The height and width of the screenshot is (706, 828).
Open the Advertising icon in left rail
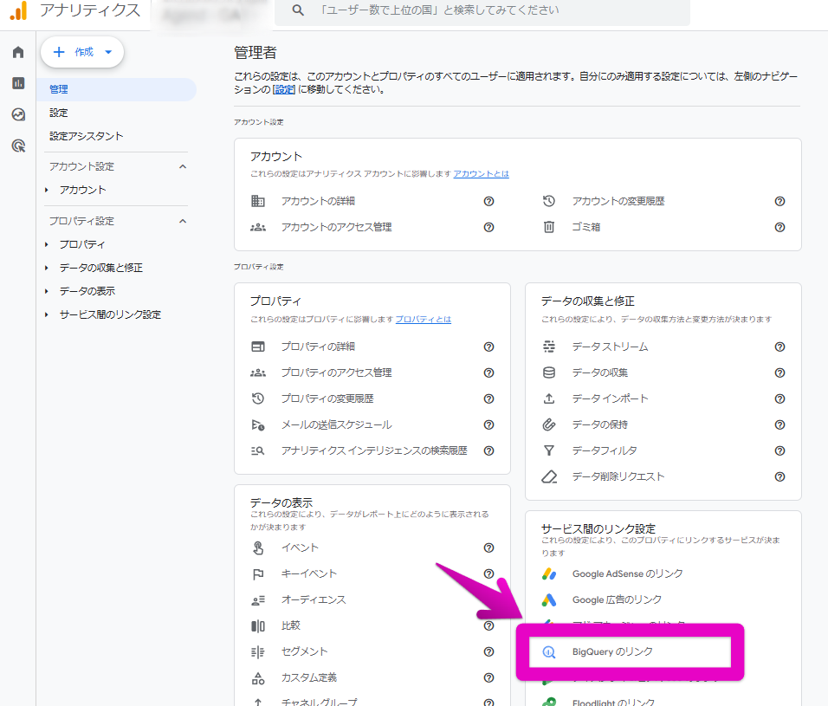(x=18, y=146)
